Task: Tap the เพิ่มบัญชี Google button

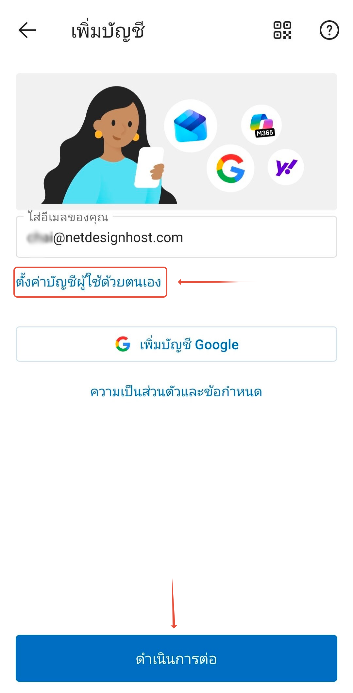Action: click(176, 344)
